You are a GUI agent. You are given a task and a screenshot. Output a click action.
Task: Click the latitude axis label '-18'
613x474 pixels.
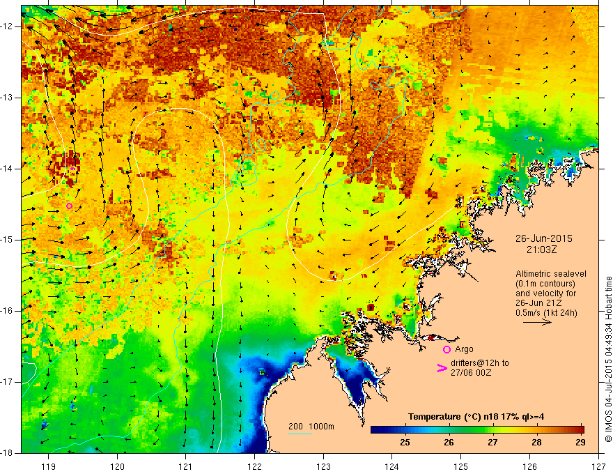click(x=7, y=453)
